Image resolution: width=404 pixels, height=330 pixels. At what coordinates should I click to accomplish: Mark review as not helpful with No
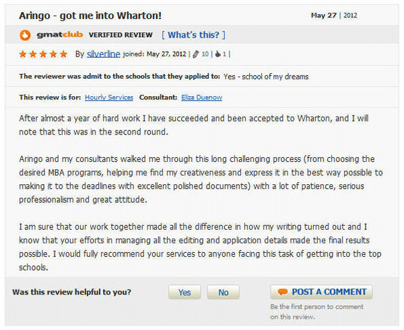pos(223,292)
